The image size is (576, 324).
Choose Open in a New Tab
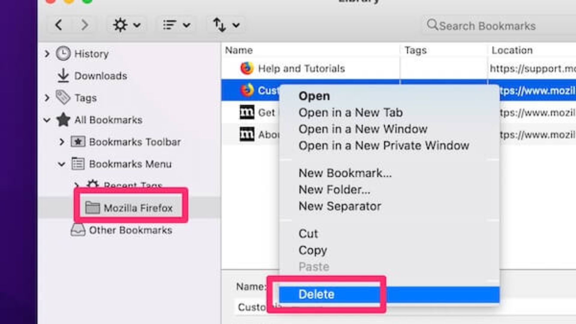click(x=350, y=113)
